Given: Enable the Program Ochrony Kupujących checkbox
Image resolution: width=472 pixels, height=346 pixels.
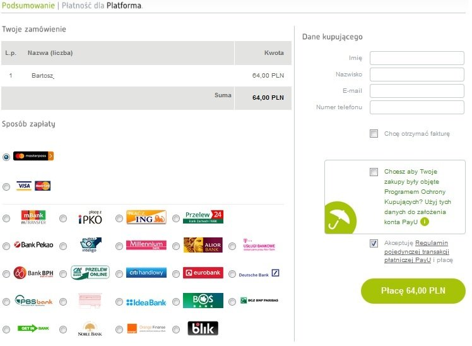Looking at the screenshot, I should point(374,172).
